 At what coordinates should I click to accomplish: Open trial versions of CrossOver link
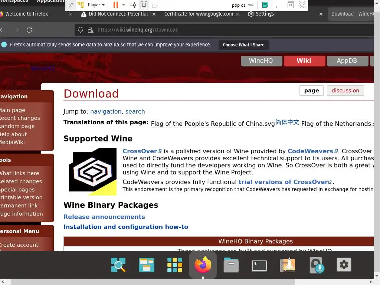coord(285,182)
